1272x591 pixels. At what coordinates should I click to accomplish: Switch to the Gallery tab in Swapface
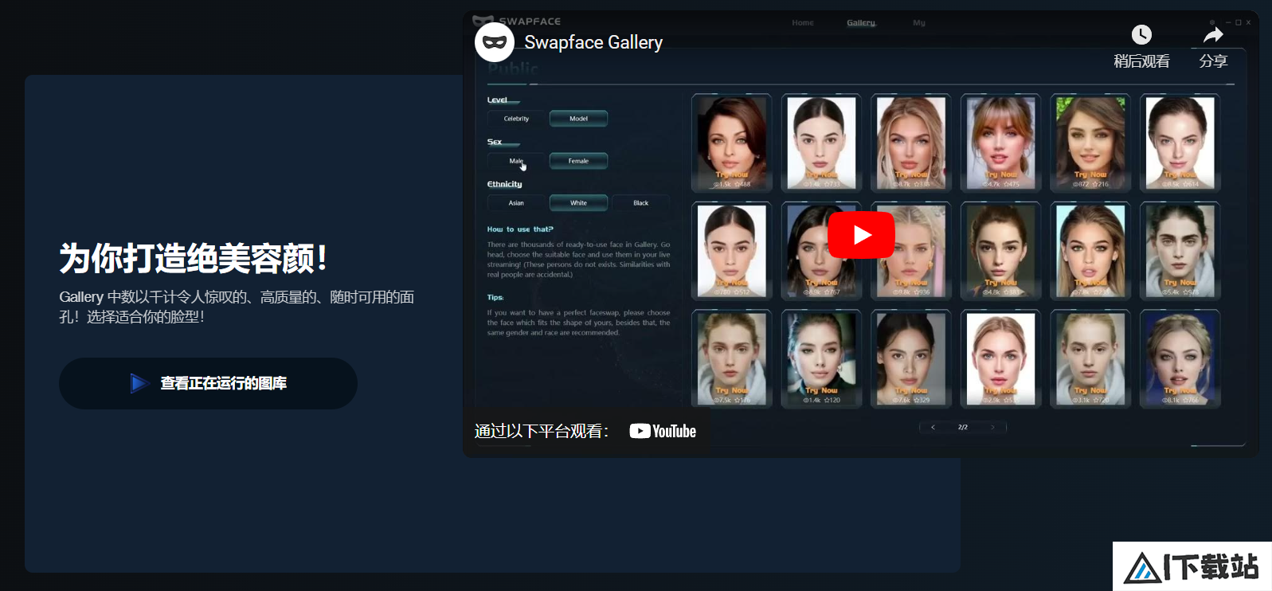click(x=861, y=23)
